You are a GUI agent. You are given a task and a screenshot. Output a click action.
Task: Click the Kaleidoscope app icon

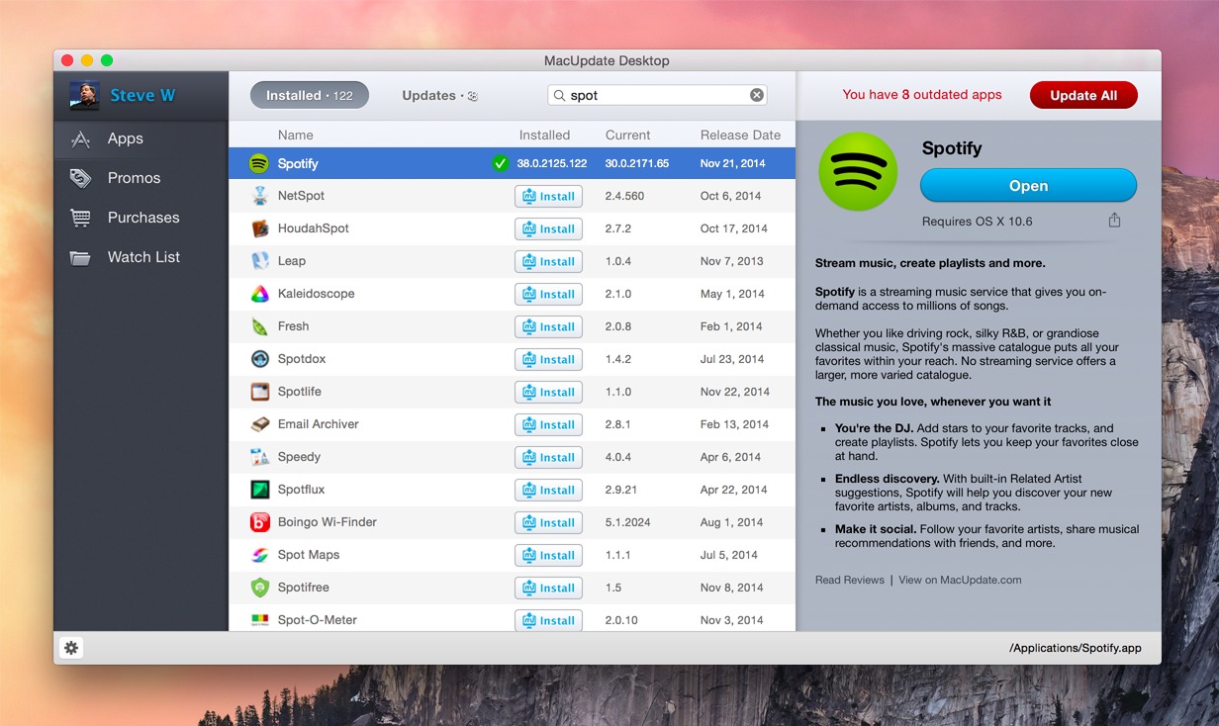[259, 294]
